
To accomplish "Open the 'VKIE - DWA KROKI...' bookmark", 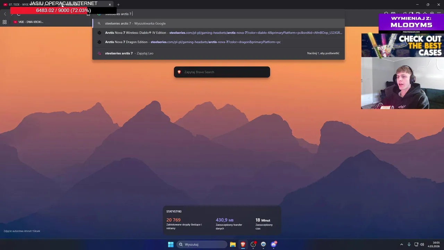I will (x=28, y=22).
